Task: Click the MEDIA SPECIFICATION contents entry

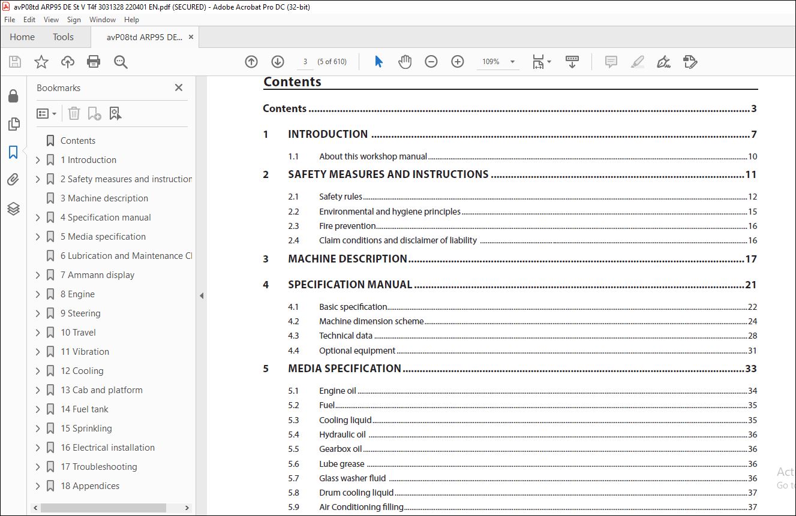Action: 344,369
